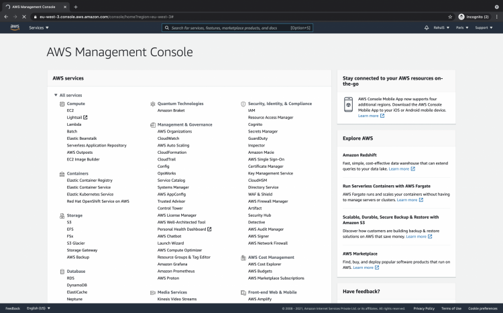Open the Amazon Braket link
503x313 pixels.
point(171,110)
